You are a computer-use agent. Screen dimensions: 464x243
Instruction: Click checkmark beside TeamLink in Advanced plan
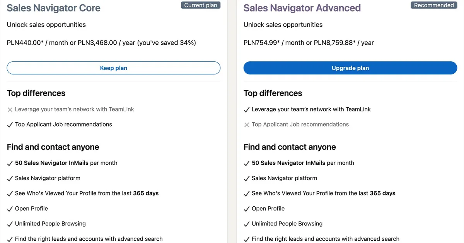[x=247, y=110]
